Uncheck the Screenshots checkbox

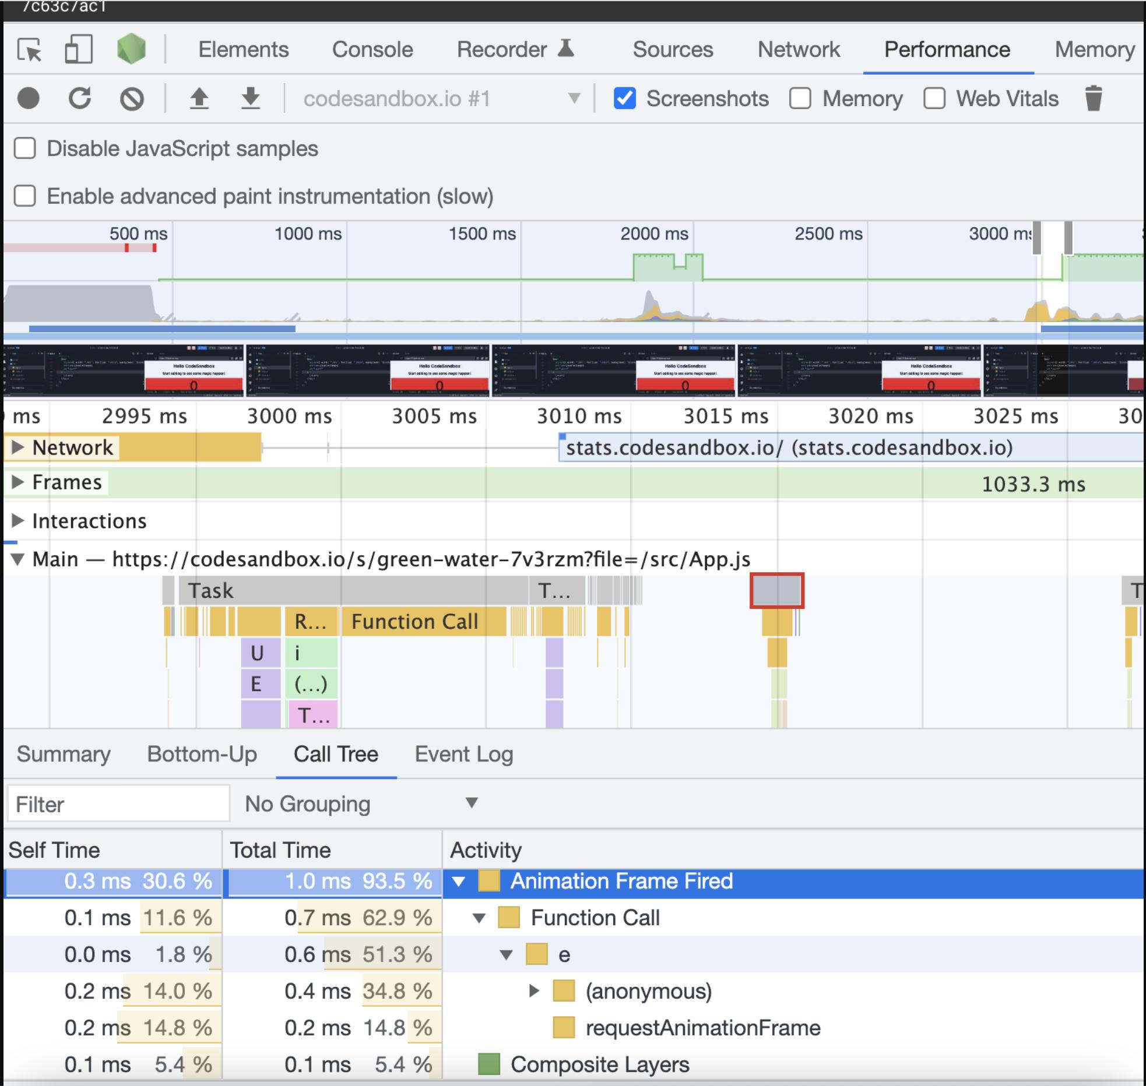coord(624,98)
